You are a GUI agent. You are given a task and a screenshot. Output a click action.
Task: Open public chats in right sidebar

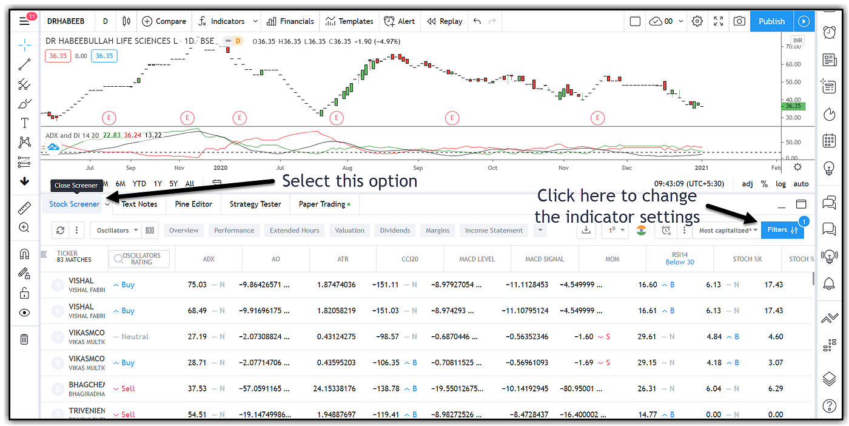829,201
